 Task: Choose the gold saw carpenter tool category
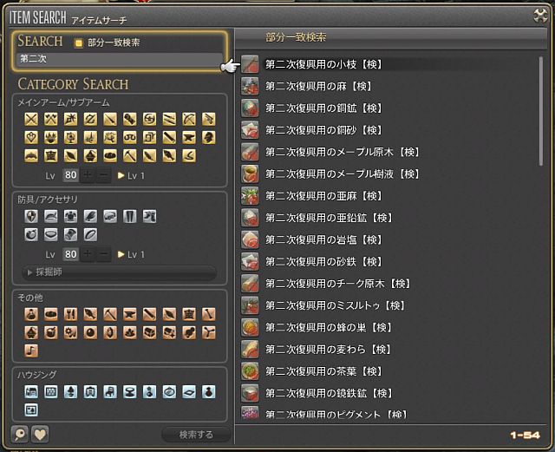(169, 137)
